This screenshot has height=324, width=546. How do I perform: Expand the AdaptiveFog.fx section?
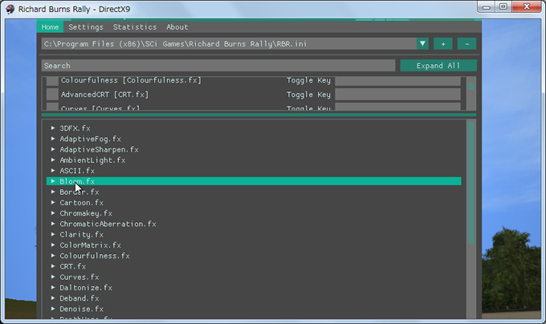pos(53,139)
